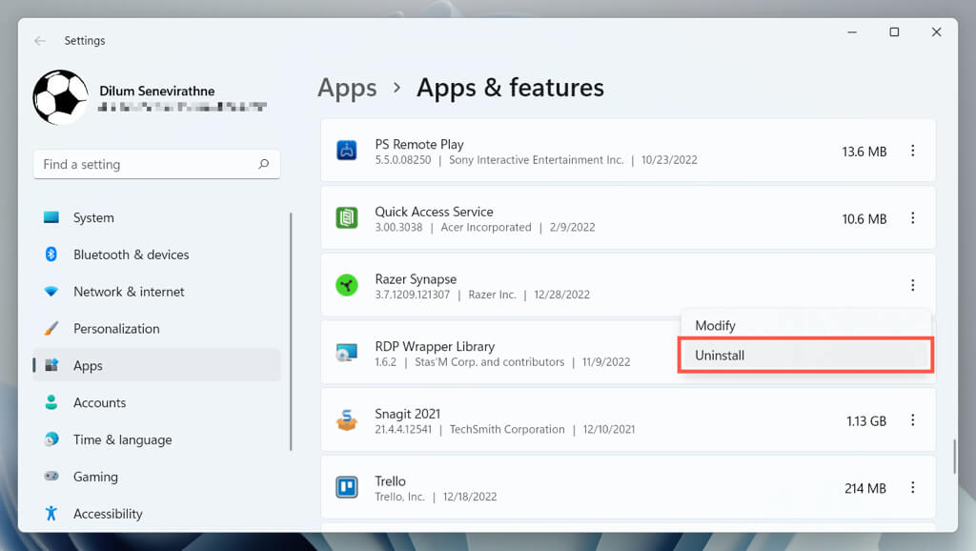Go to Bluetooth & devices settings
This screenshot has height=551, width=976.
pyautogui.click(x=131, y=255)
